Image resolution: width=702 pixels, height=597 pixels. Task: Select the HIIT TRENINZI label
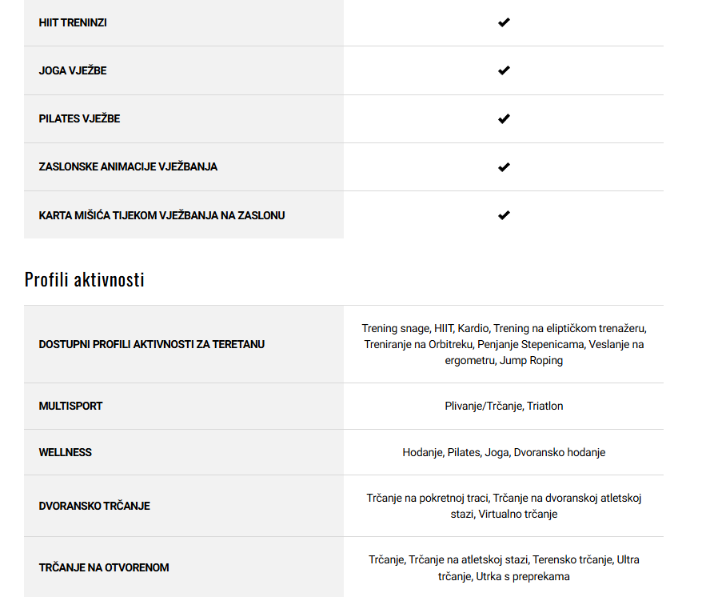point(73,23)
